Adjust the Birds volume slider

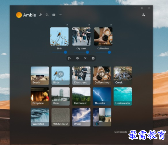coord(59,52)
